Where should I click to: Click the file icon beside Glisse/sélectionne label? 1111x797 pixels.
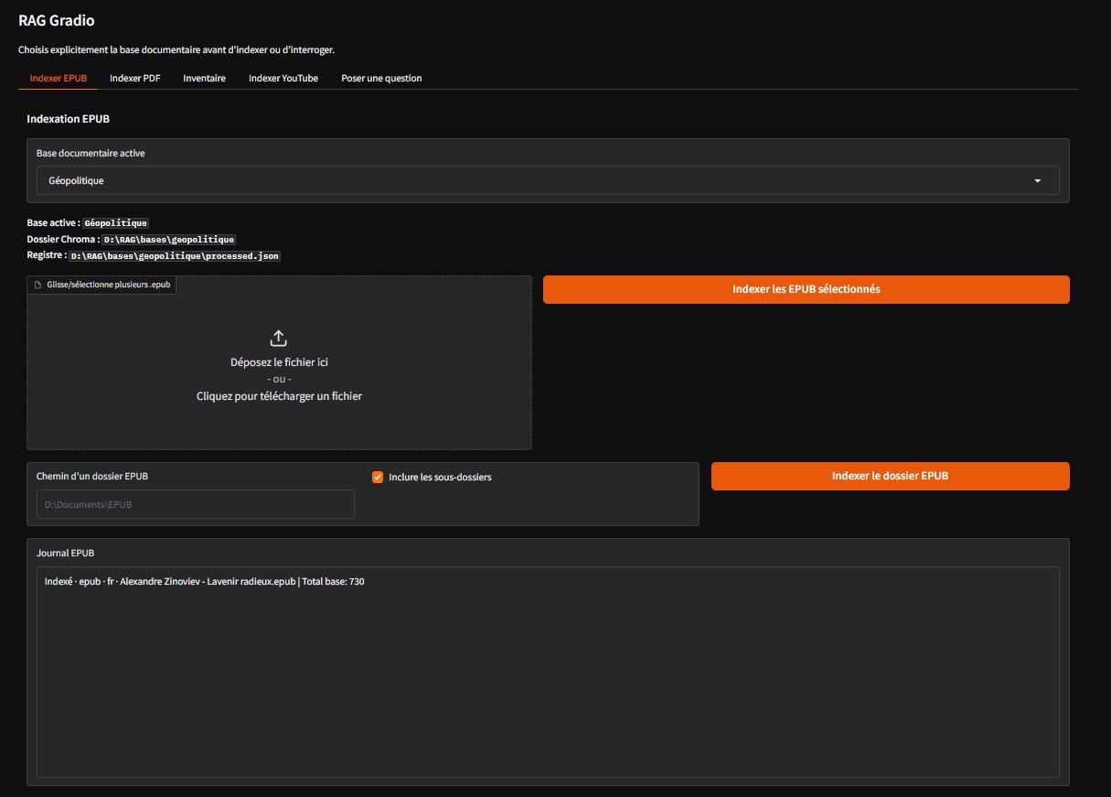tap(38, 285)
